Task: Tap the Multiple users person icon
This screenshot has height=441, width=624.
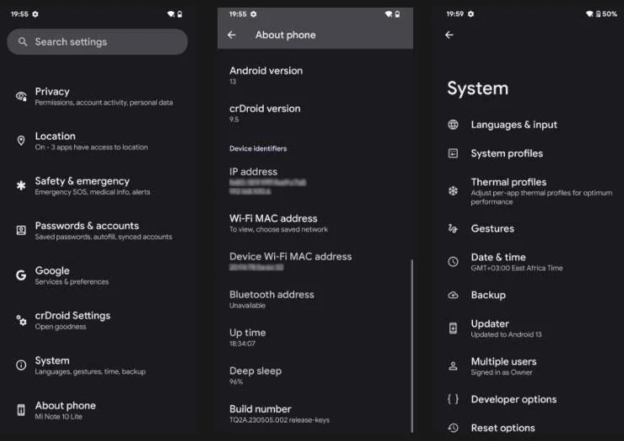Action: coord(453,366)
